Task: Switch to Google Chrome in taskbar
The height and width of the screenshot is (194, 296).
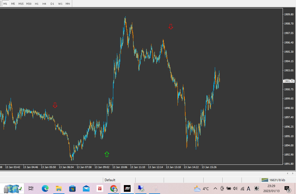Action: pyautogui.click(x=114, y=188)
